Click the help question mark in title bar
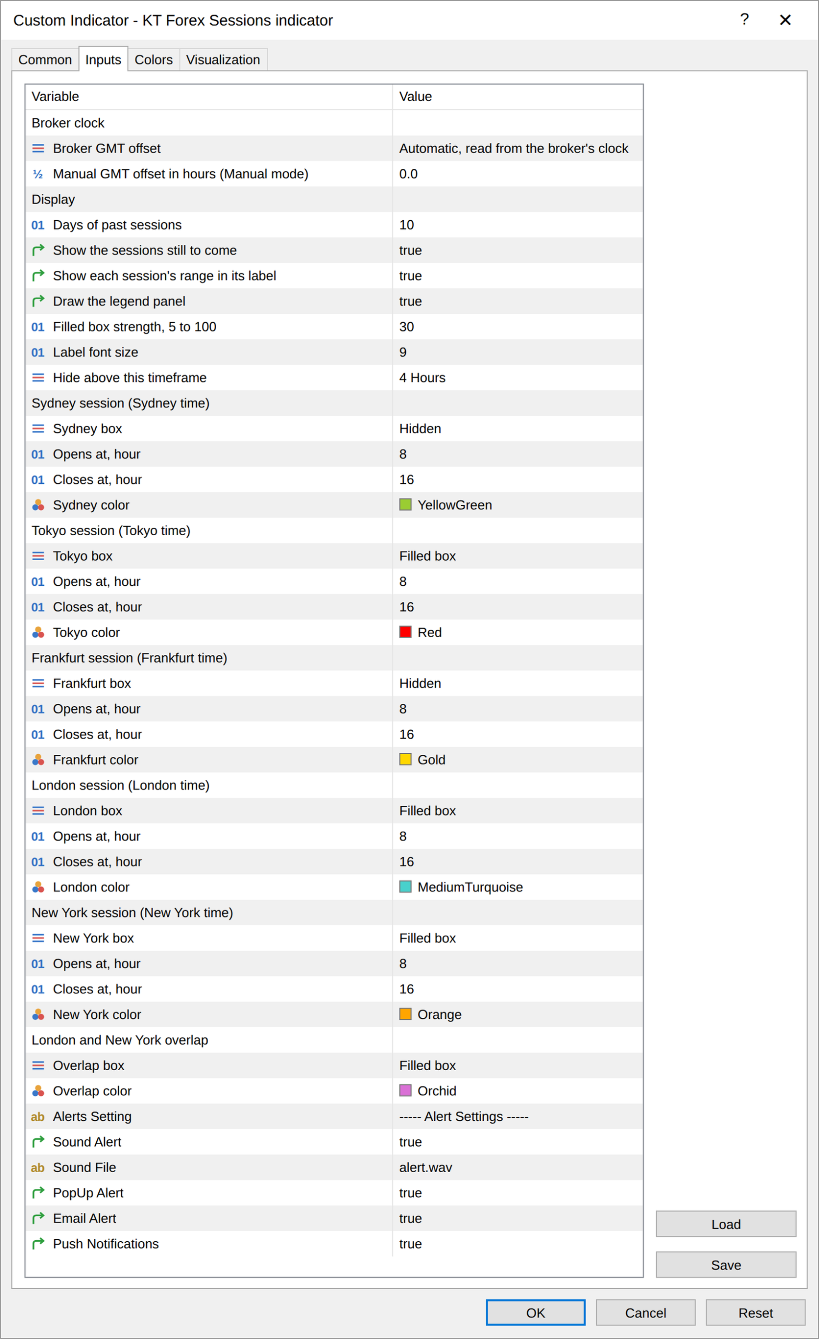 (745, 20)
